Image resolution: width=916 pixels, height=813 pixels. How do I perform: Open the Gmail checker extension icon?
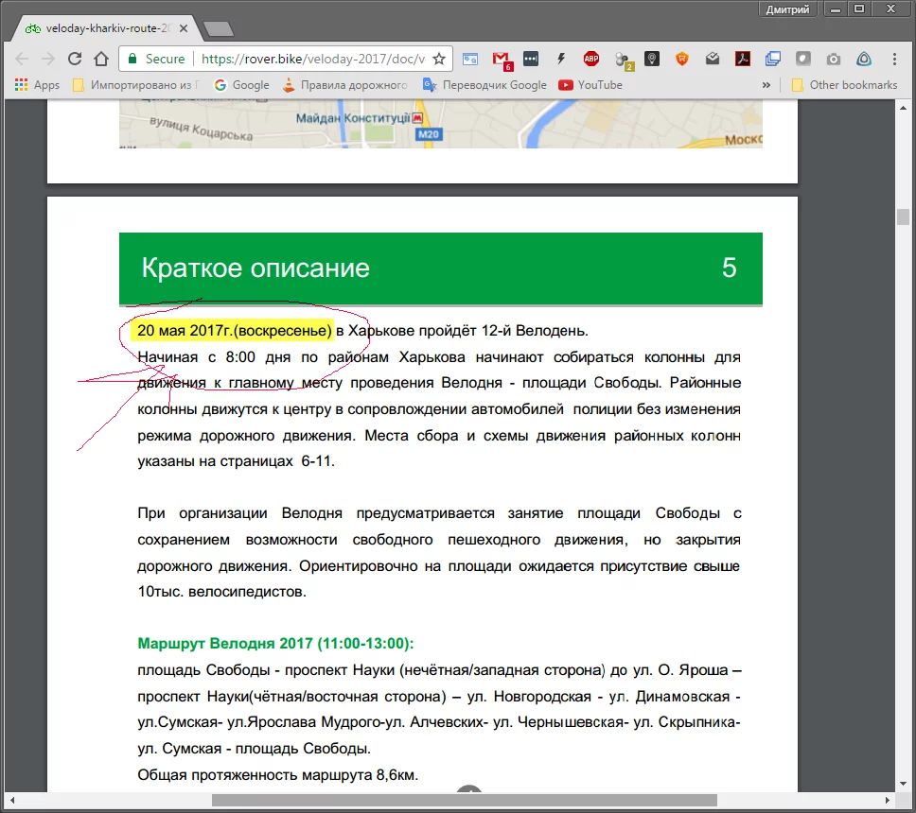(x=502, y=60)
